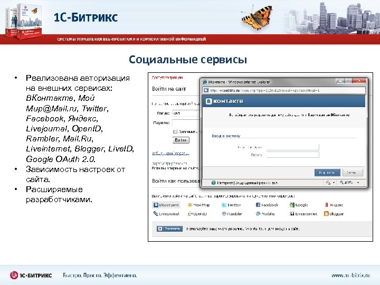Click the Internet zone globe in the popup status bar
This screenshot has width=380, height=285.
[x=213, y=183]
